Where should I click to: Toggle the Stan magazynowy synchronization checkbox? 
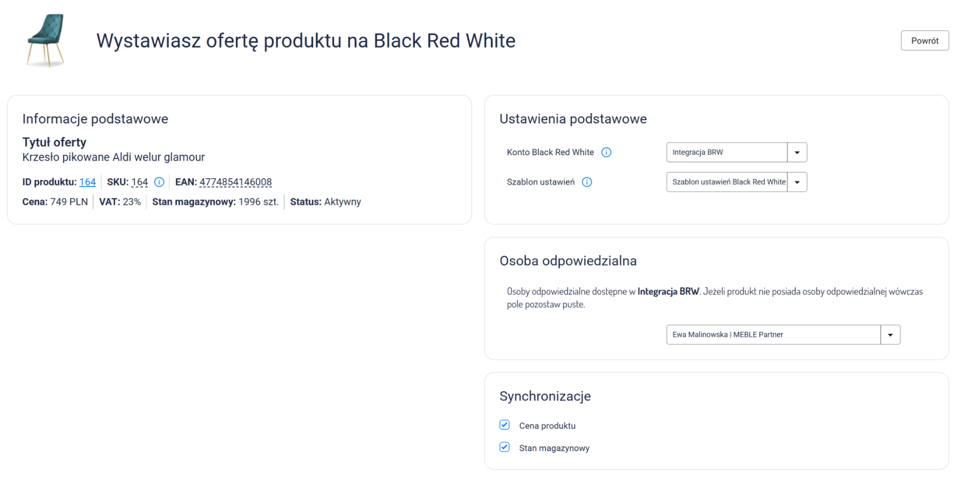tap(505, 447)
